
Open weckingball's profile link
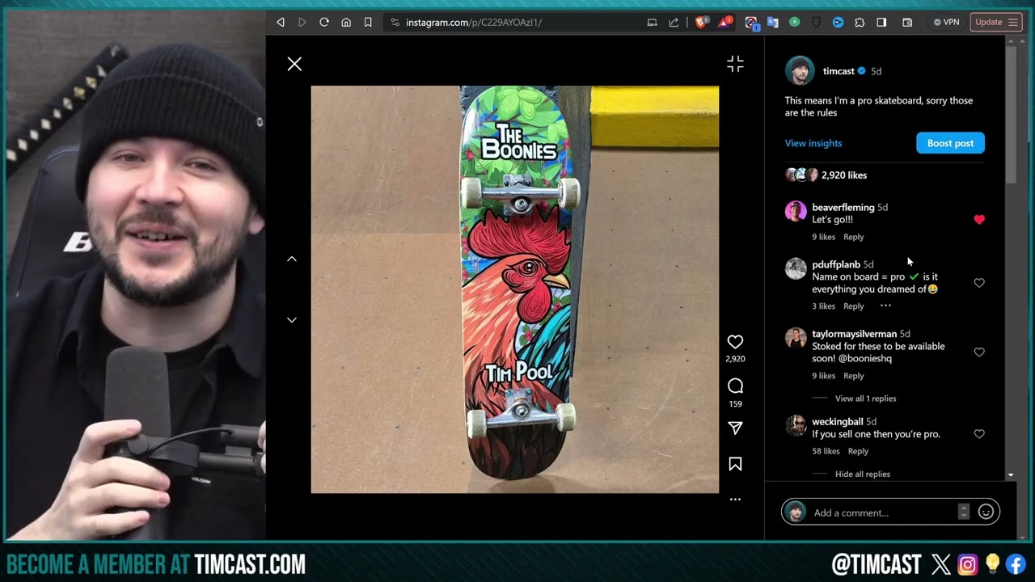pyautogui.click(x=837, y=422)
